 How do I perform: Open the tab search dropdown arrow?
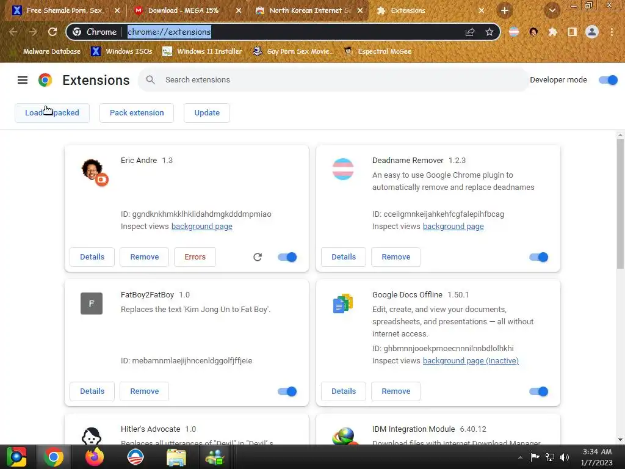(x=552, y=11)
